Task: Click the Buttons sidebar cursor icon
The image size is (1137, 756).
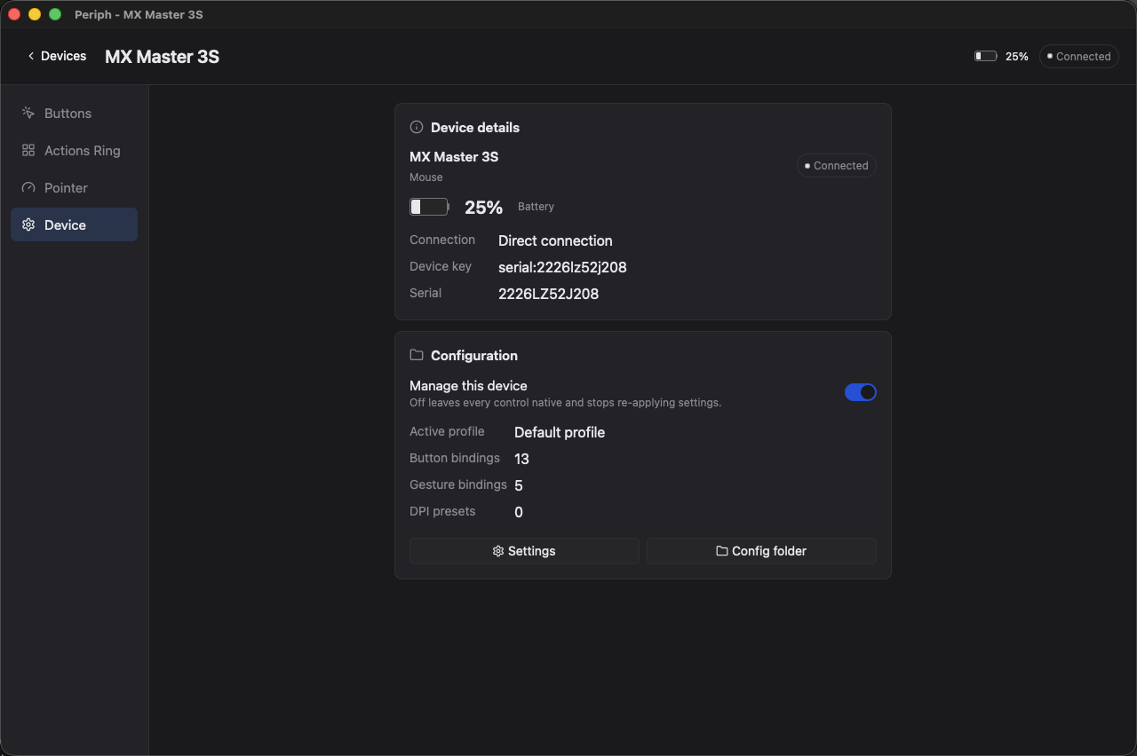Action: (x=28, y=114)
